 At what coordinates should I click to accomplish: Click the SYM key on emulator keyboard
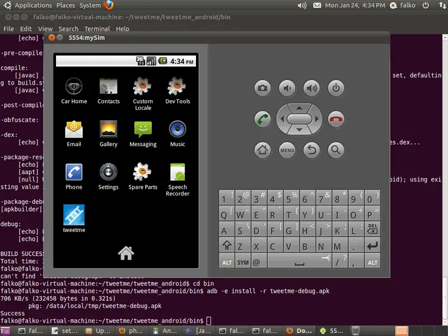pyautogui.click(x=243, y=262)
